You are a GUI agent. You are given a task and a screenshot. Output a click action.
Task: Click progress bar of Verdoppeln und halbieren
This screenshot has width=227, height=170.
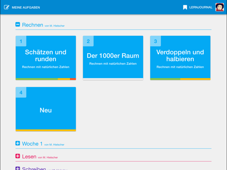click(180, 79)
